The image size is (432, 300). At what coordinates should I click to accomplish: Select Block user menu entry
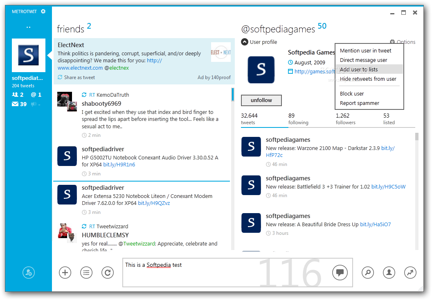[x=369, y=94]
